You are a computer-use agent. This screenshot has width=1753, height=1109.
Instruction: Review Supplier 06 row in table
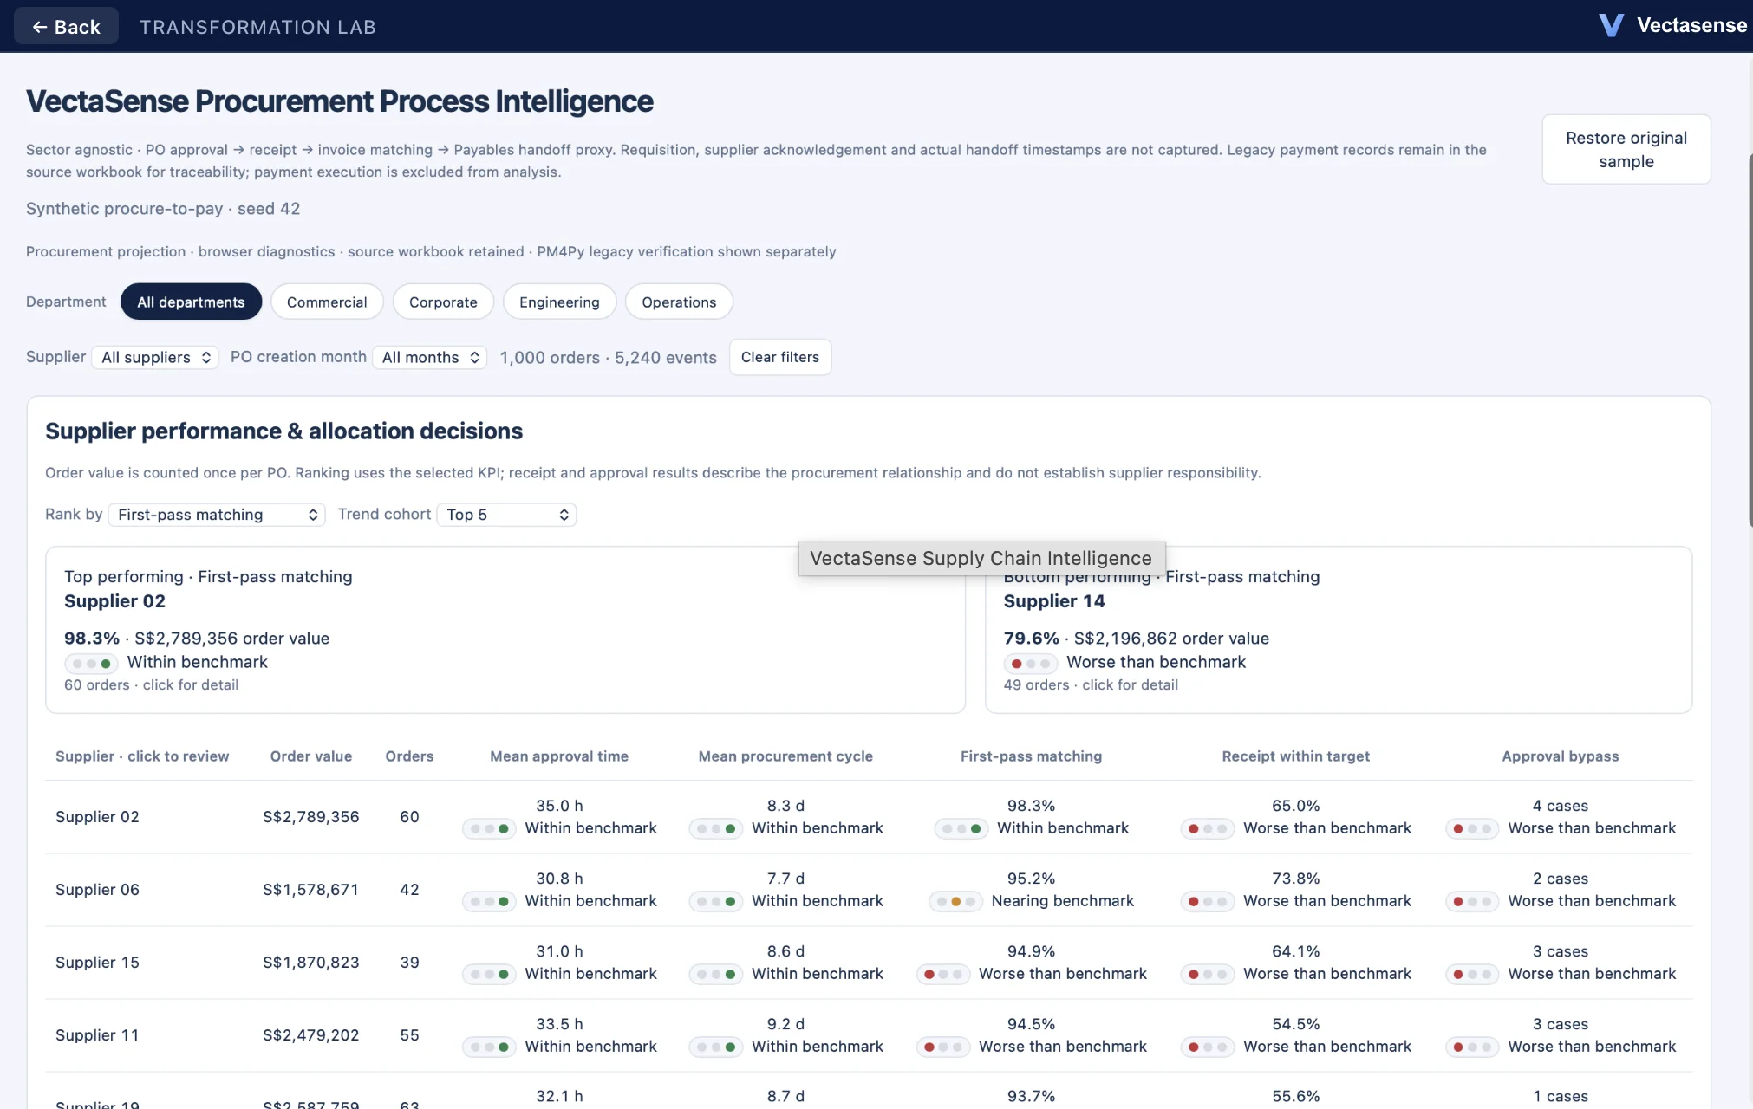point(869,890)
